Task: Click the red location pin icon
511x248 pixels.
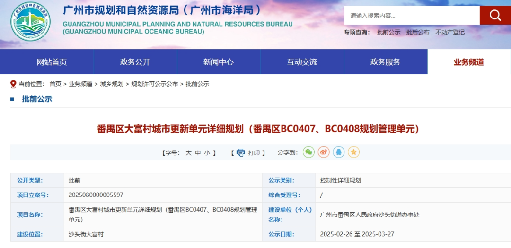Action: (x=13, y=84)
